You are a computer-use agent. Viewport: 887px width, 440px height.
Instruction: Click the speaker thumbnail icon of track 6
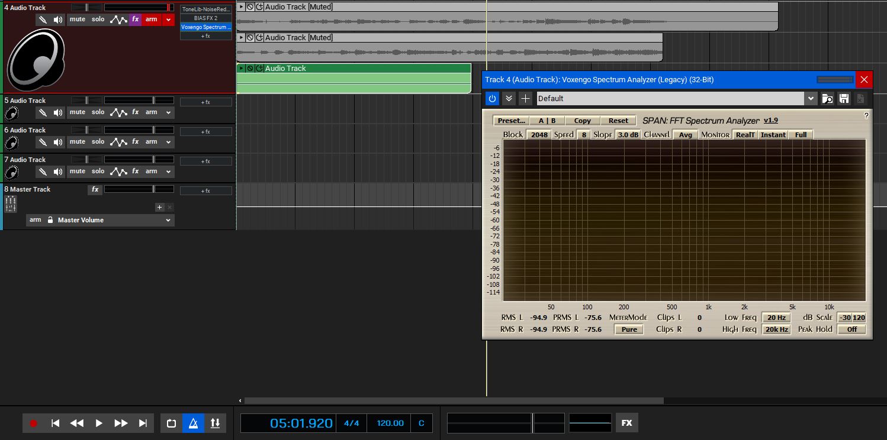[x=12, y=143]
